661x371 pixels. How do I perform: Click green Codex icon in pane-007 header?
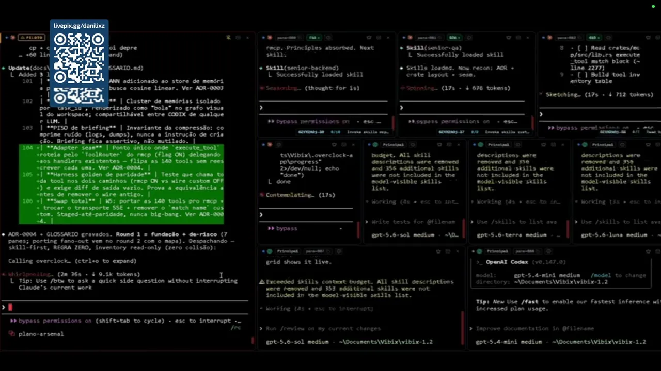tap(270, 251)
